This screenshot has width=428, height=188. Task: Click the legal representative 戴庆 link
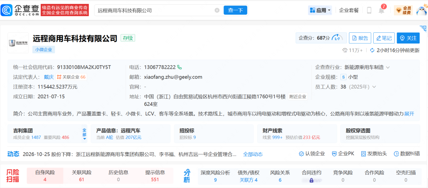click(49, 77)
